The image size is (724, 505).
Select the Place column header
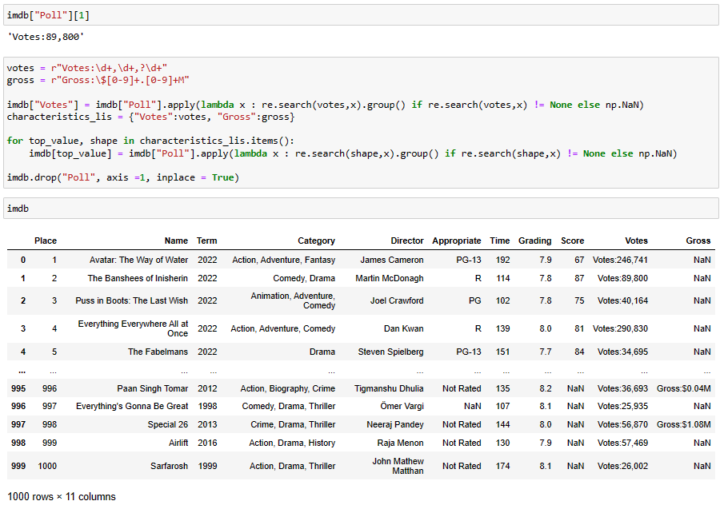(46, 241)
